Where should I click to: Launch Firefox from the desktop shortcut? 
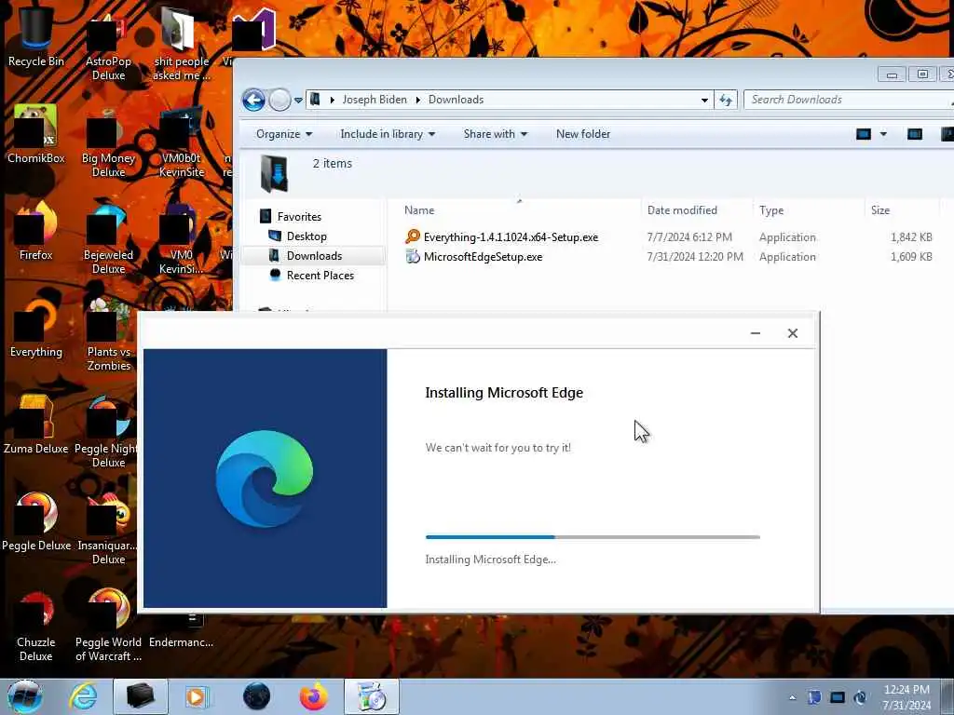pyautogui.click(x=35, y=231)
